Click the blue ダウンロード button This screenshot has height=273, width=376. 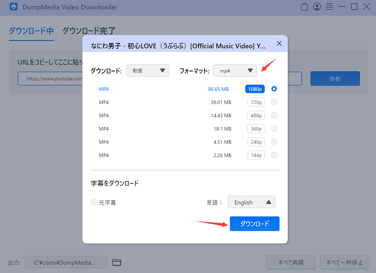(255, 224)
